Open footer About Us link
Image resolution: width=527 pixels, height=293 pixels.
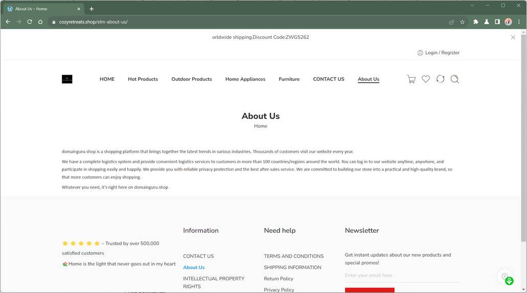coord(194,267)
